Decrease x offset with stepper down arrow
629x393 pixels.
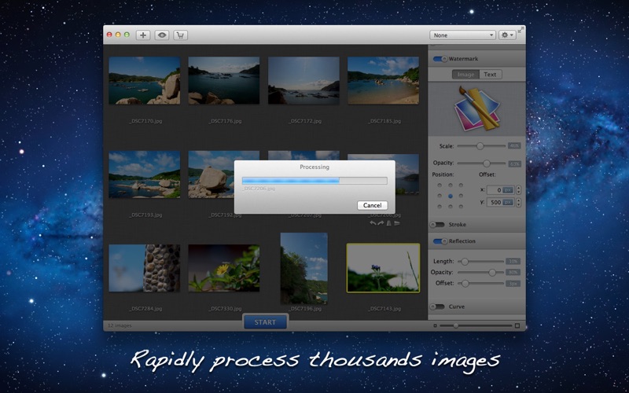(518, 193)
